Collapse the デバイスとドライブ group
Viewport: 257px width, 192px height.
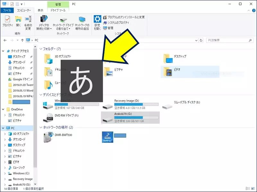41,95
